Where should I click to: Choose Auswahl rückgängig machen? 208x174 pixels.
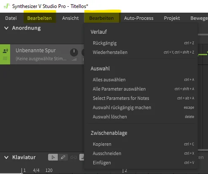(141, 107)
